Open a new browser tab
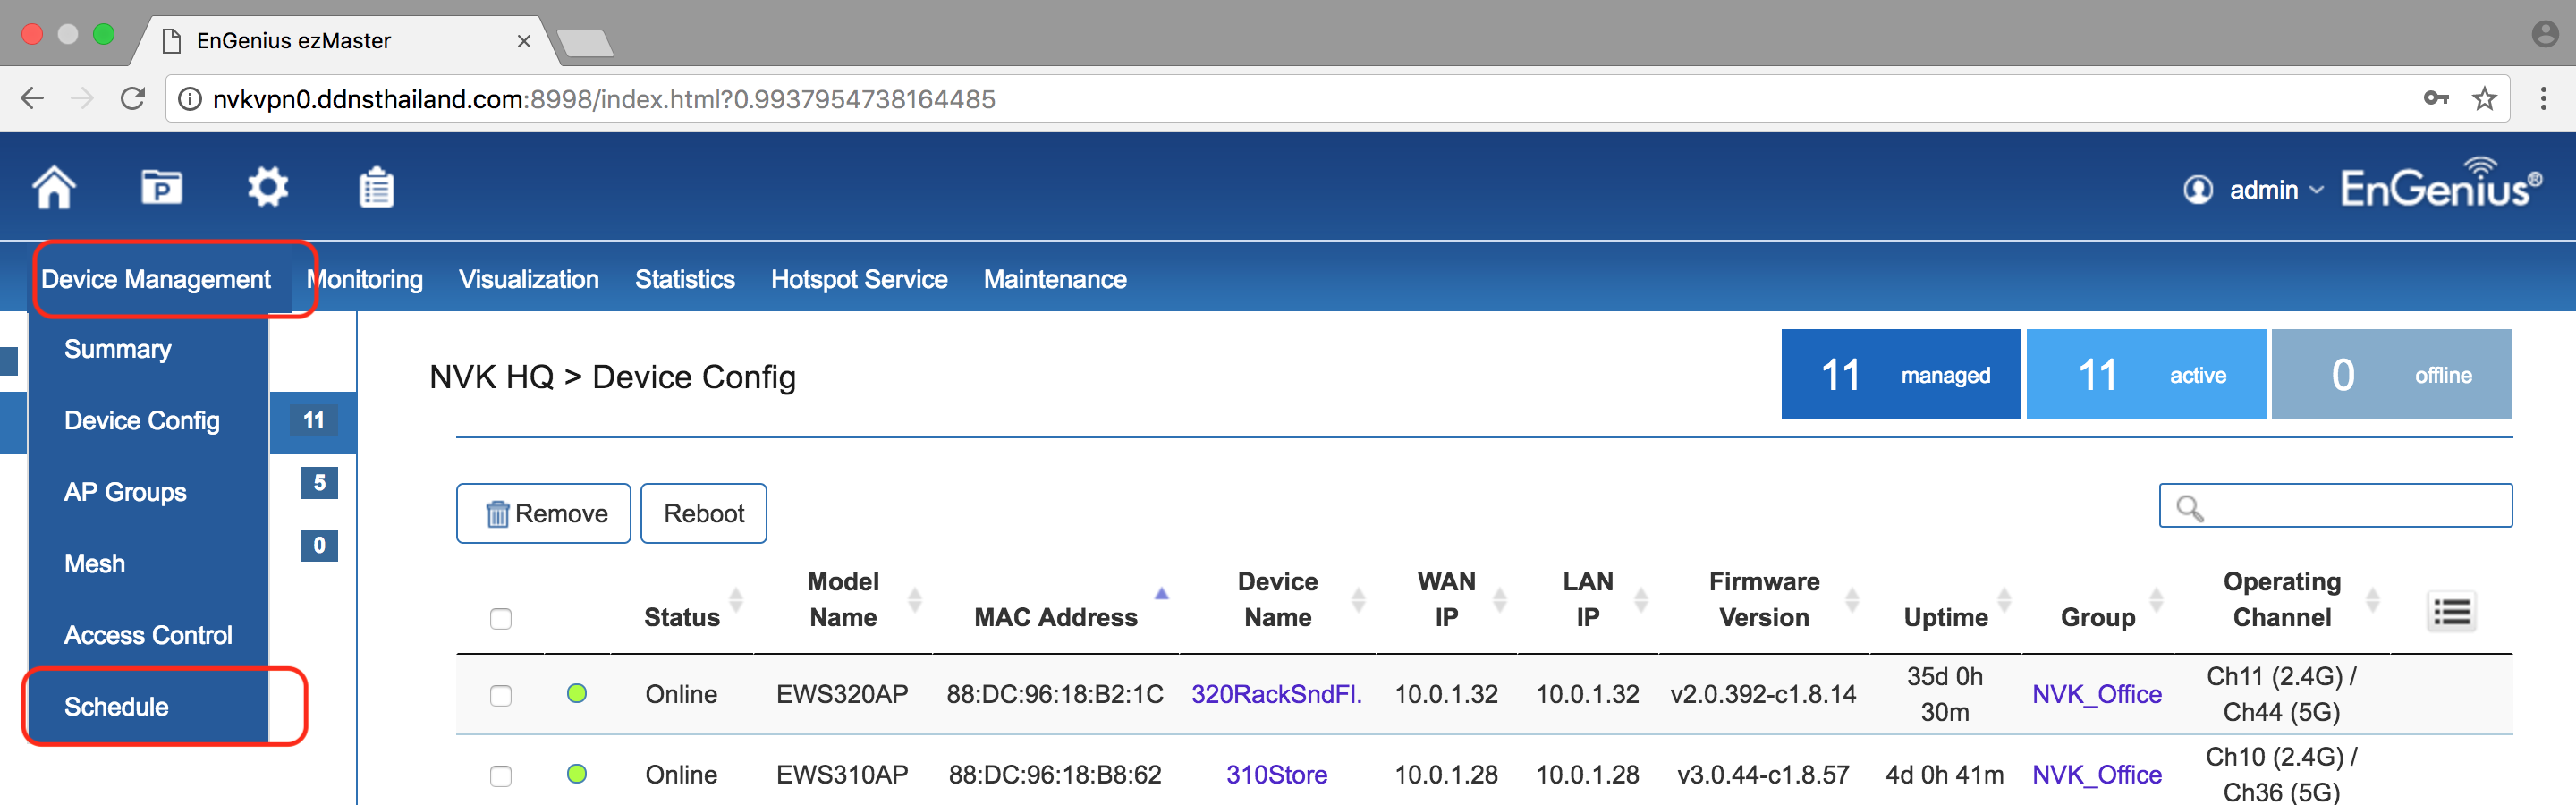This screenshot has height=805, width=2576. tap(585, 43)
